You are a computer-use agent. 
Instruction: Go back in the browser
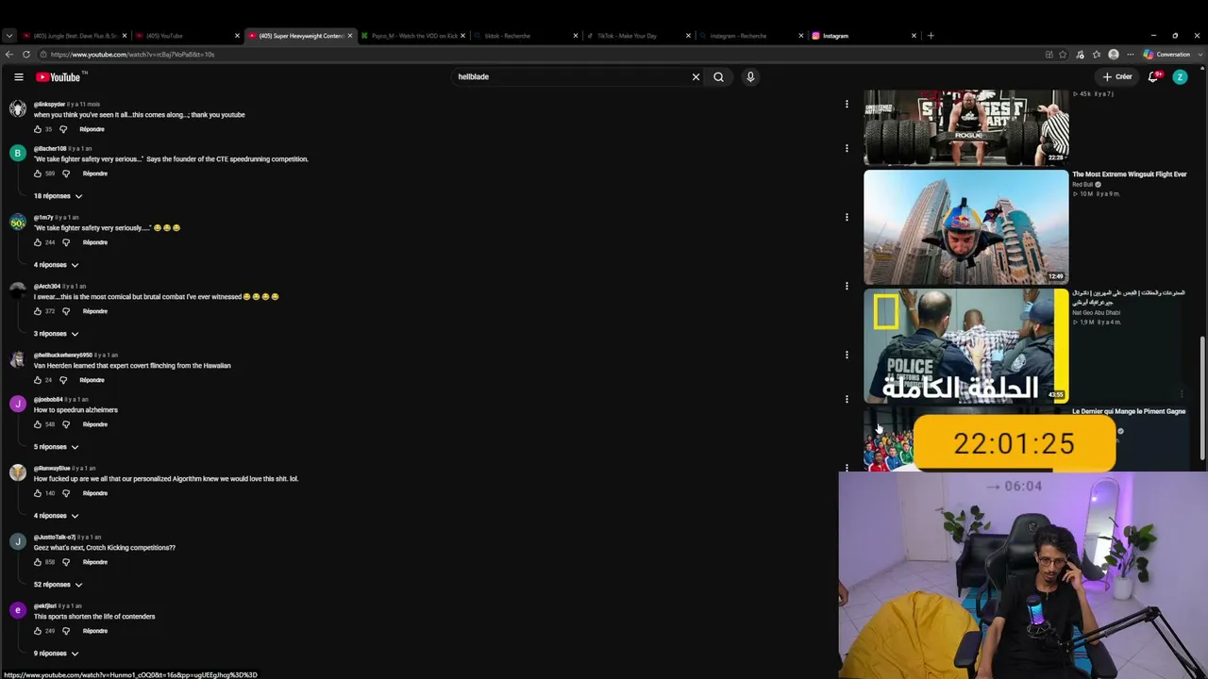point(9,55)
